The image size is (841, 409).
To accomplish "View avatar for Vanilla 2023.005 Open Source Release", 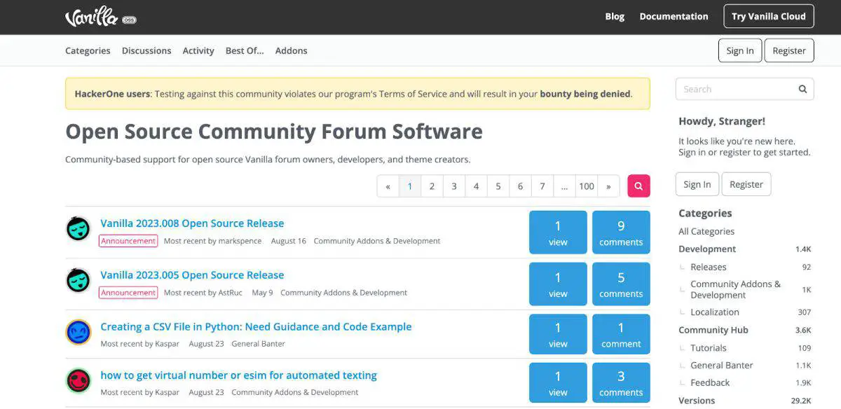I will click(78, 281).
